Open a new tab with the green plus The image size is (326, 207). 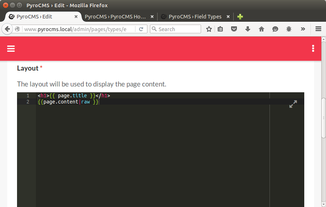pyautogui.click(x=240, y=17)
